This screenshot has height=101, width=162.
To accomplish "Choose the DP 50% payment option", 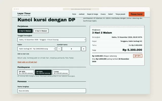I will click(x=43, y=72).
